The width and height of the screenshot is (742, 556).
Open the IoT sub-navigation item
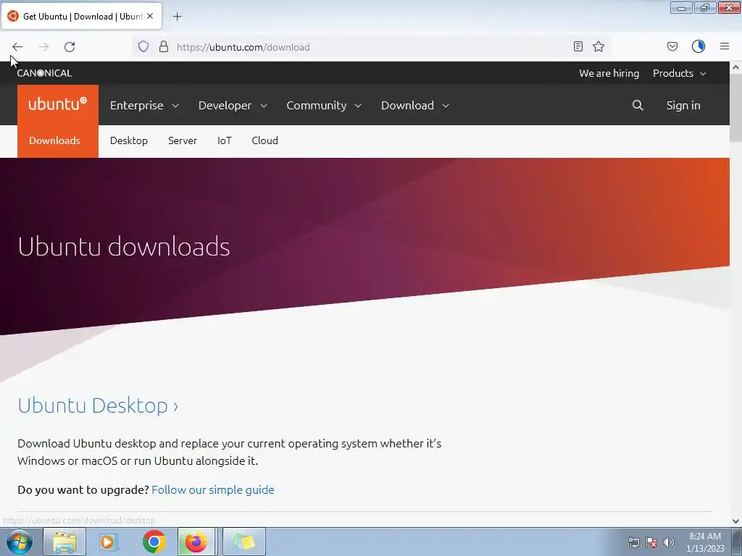pos(225,141)
